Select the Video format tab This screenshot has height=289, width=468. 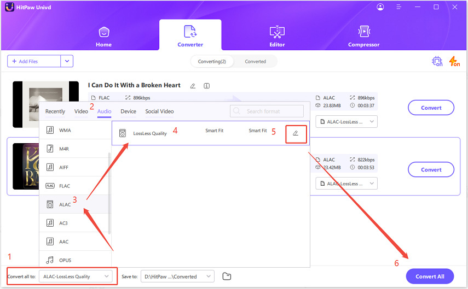[81, 111]
